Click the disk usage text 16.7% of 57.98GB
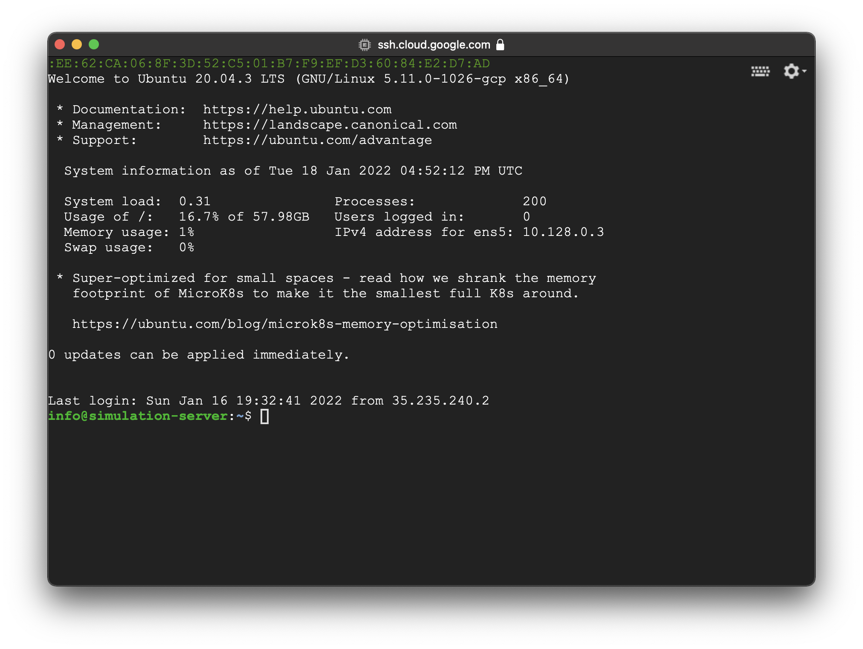The height and width of the screenshot is (649, 863). [x=244, y=217]
